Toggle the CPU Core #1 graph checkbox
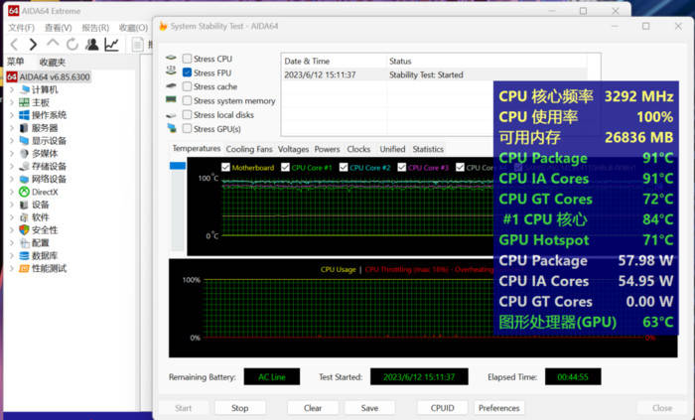The image size is (695, 420). click(x=285, y=167)
